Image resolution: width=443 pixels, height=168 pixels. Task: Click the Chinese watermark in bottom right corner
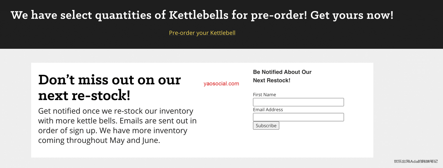coord(416,161)
